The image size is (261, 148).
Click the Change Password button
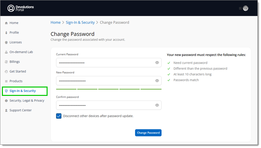148,133
